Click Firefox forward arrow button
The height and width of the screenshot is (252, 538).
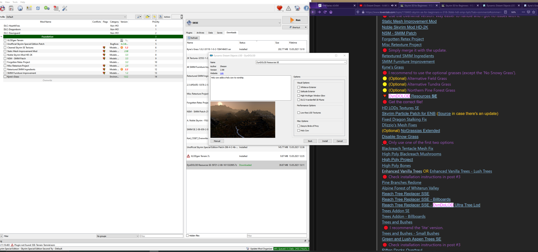pos(319,12)
